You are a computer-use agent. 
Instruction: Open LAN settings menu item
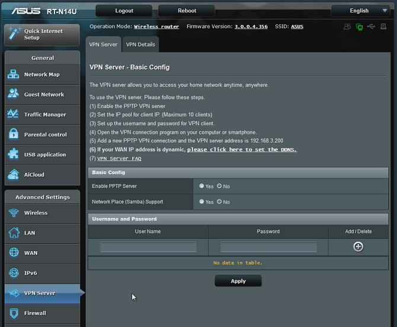[x=42, y=233]
